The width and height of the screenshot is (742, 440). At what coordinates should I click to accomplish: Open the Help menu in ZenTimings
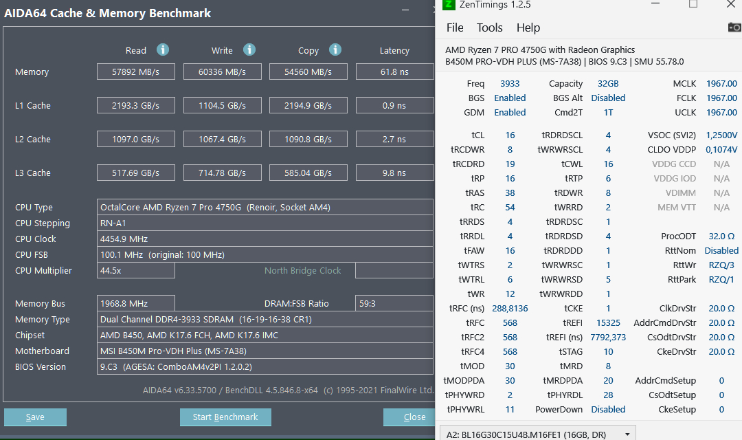(x=528, y=27)
